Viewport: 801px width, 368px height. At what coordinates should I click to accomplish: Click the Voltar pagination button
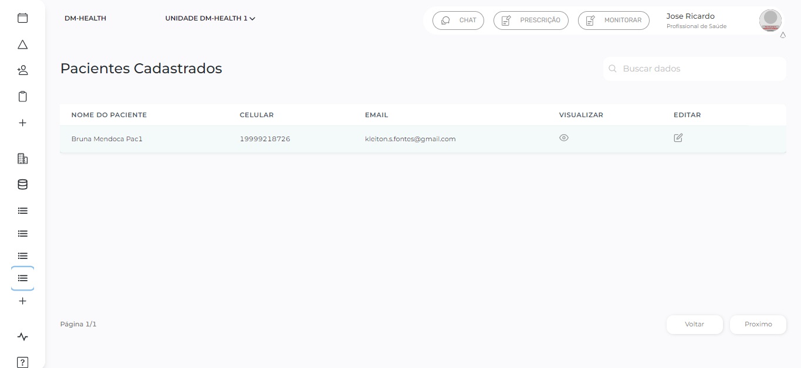tap(694, 324)
